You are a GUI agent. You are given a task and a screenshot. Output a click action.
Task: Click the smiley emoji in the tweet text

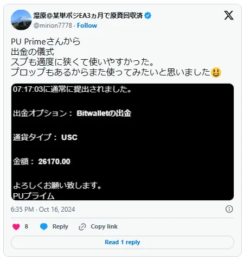[x=216, y=72]
